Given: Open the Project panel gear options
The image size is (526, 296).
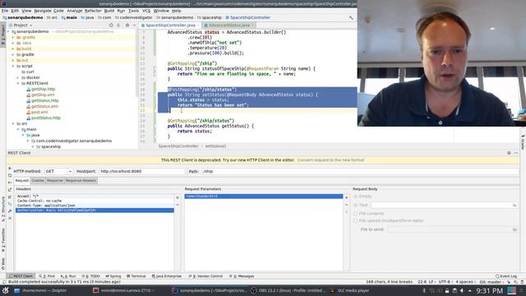Looking at the screenshot, I should coord(127,25).
